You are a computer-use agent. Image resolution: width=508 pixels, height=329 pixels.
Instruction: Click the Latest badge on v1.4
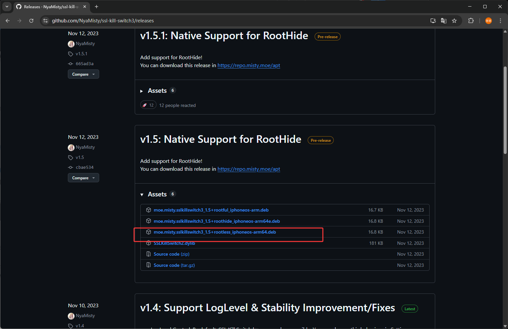410,309
